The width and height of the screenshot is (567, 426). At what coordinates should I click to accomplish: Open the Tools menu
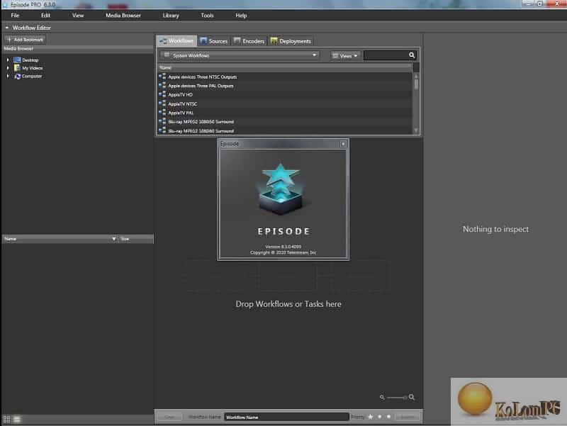coord(207,16)
